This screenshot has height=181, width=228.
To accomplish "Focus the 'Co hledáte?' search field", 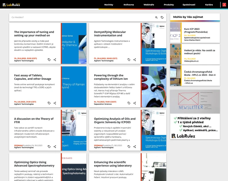I will coord(82,17).
